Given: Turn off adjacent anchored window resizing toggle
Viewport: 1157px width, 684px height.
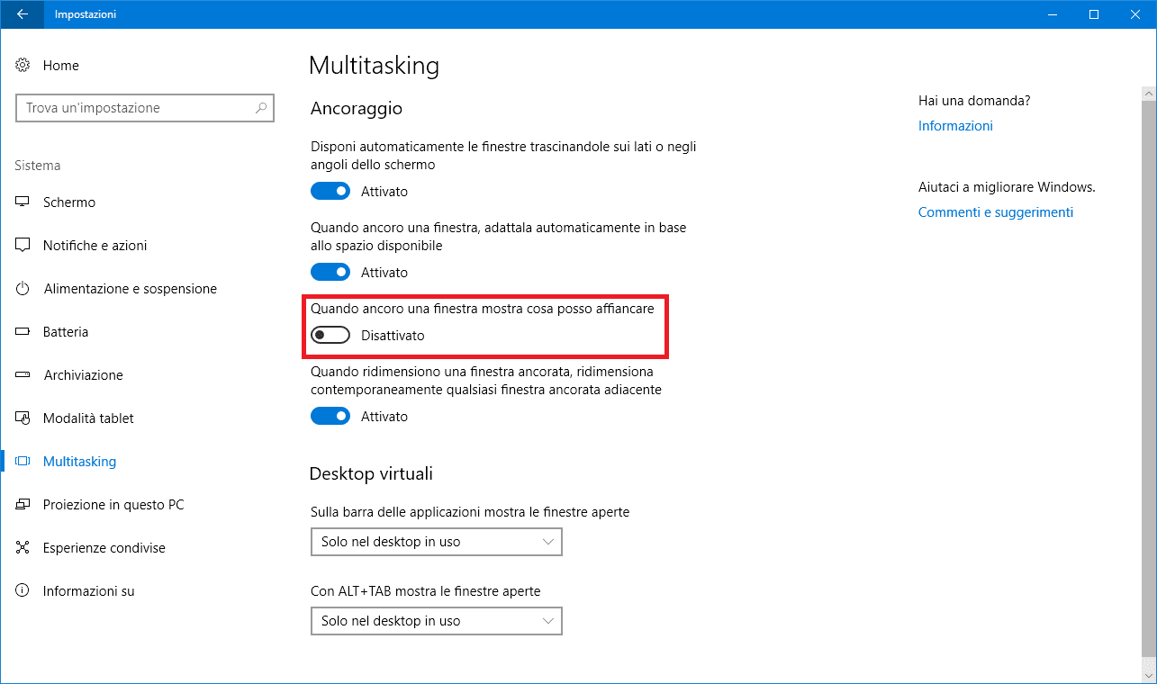Looking at the screenshot, I should (x=330, y=417).
